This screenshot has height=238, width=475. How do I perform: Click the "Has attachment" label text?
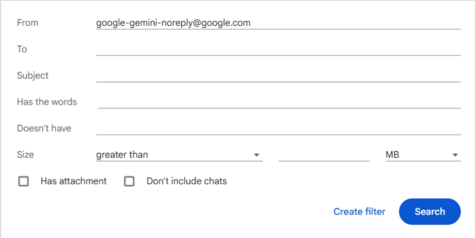click(x=74, y=181)
